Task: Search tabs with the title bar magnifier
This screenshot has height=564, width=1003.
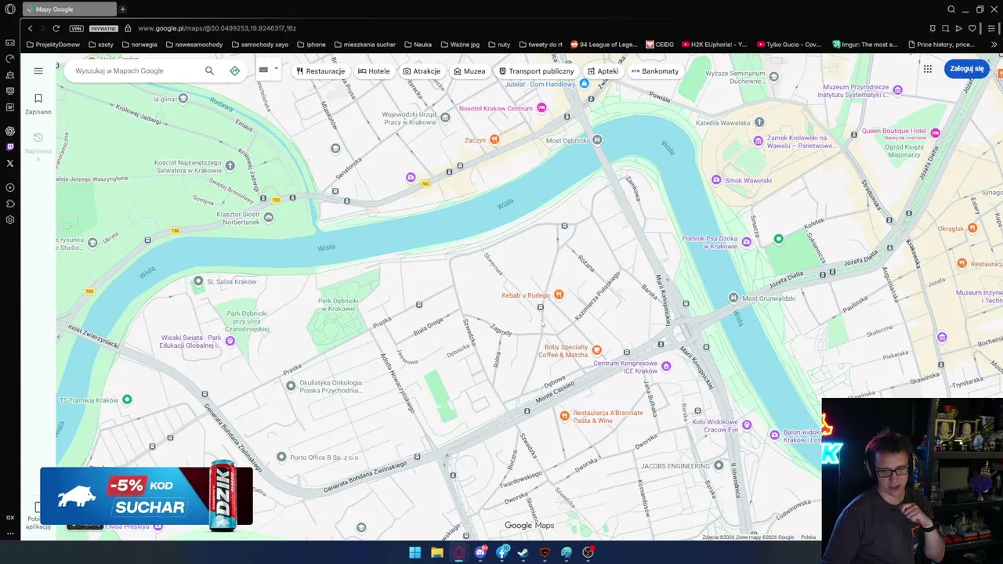Action: point(951,9)
